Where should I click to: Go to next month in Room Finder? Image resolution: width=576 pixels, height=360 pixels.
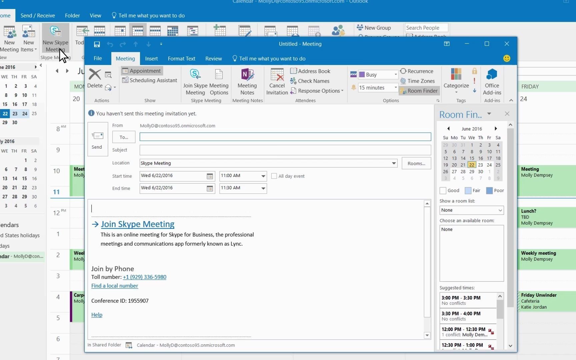coord(496,129)
